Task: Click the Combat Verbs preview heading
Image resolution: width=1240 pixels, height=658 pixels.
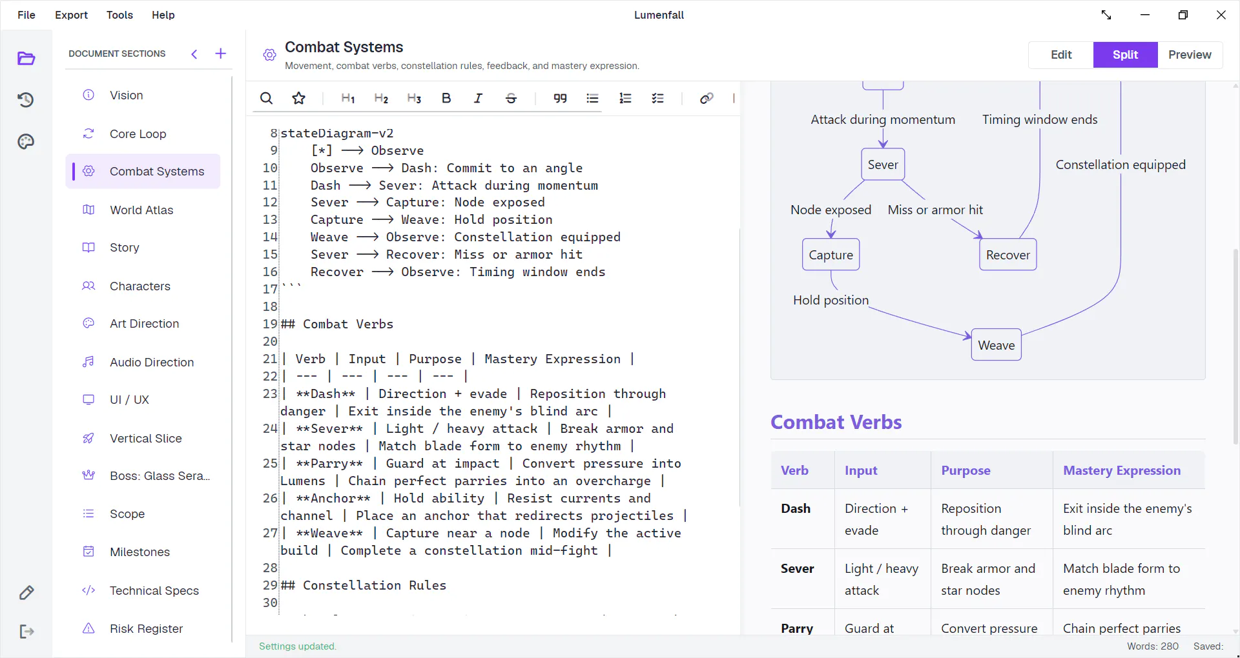Action: pyautogui.click(x=836, y=423)
